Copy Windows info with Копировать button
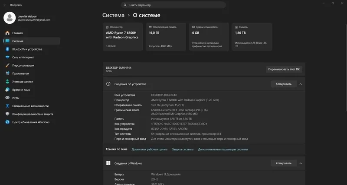 pyautogui.click(x=284, y=163)
